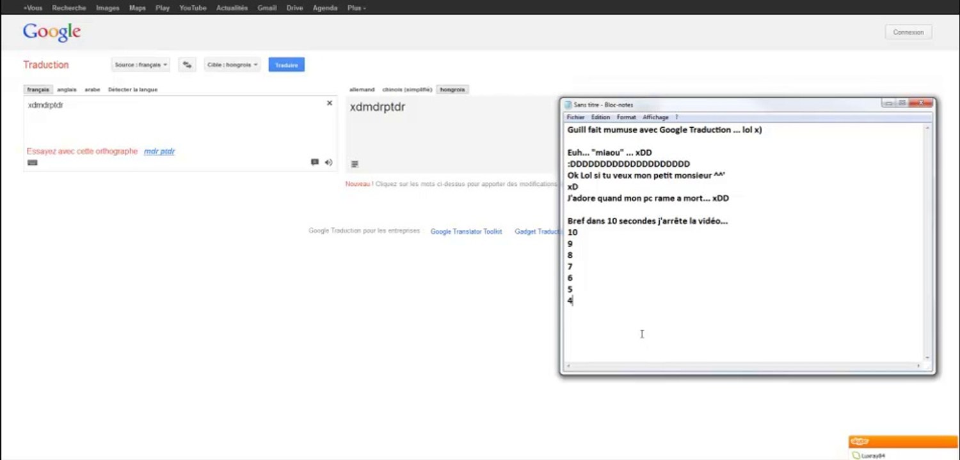960x460 pixels.
Task: Click Notepad vertical scrollbar down arrow
Action: pyautogui.click(x=927, y=358)
